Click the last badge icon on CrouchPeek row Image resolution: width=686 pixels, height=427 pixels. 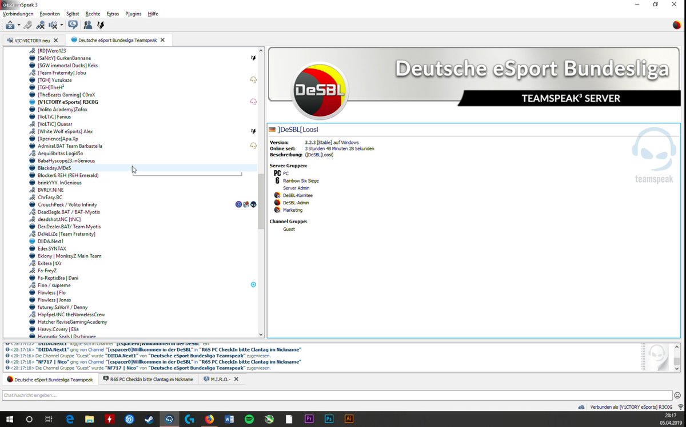(x=253, y=204)
